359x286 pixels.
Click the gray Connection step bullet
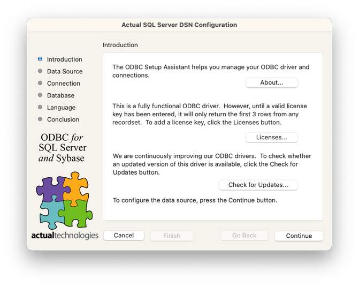pos(40,83)
